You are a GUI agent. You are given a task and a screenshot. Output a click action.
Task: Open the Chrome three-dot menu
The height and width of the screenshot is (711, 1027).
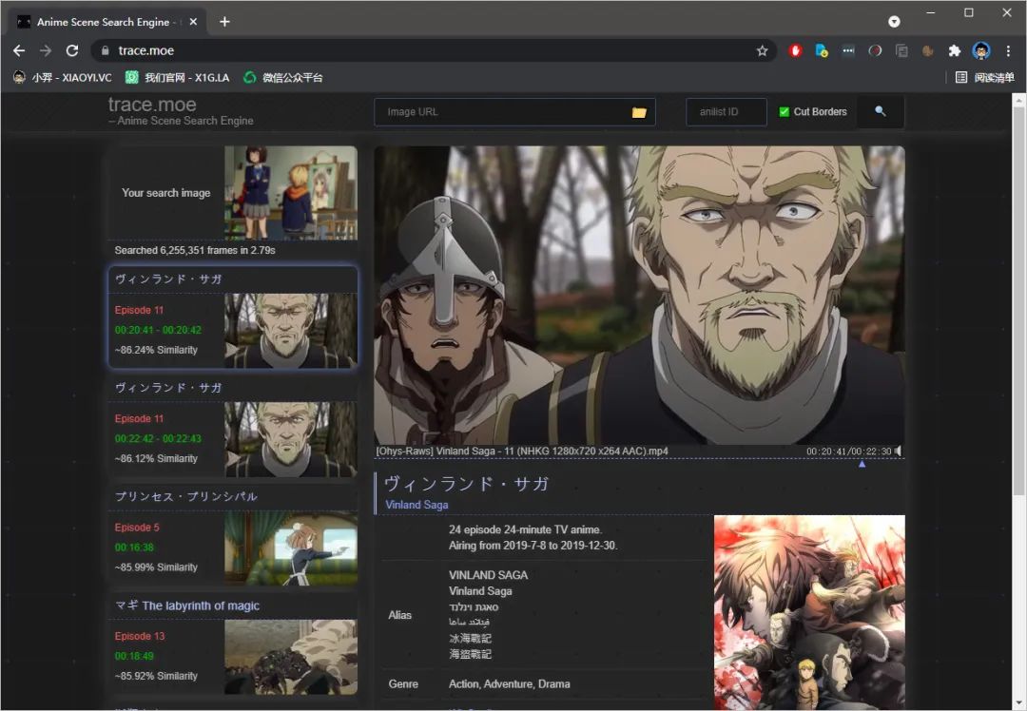click(x=1008, y=50)
